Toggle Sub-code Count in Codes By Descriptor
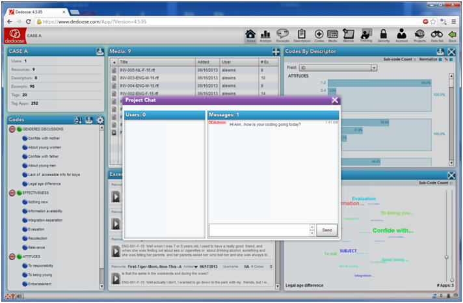Viewport: 463px width, 303px height. tap(415, 59)
